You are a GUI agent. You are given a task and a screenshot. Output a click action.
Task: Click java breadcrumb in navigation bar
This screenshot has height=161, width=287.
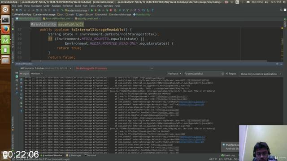pyautogui.click(x=80, y=14)
